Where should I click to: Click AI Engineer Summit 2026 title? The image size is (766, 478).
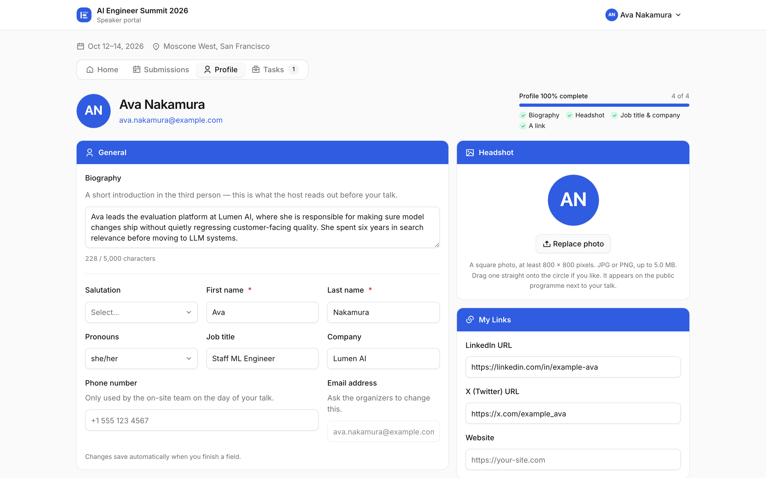pyautogui.click(x=143, y=10)
